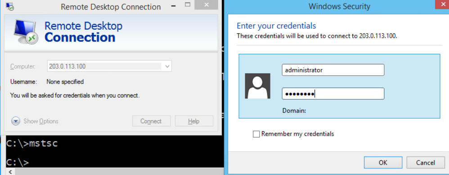The image size is (449, 175).
Task: Click the Remote Desktop title bar icon
Action: pyautogui.click(x=10, y=6)
